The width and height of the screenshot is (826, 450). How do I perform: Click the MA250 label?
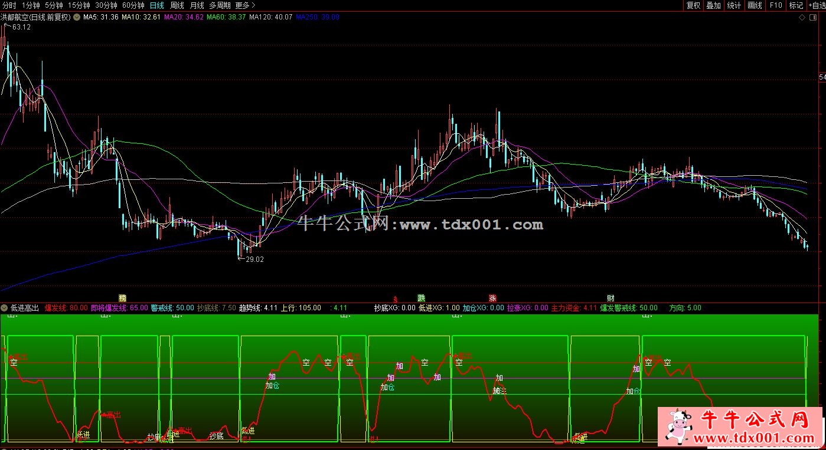pyautogui.click(x=318, y=18)
